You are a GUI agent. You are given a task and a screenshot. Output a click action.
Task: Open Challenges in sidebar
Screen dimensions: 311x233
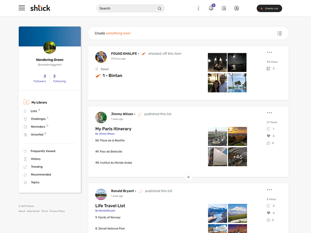point(38,119)
